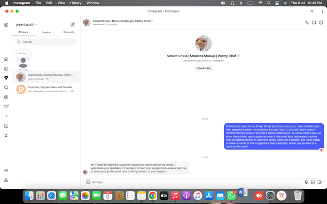
Task: Open Messages icon in sidebar
Action: (x=6, y=78)
